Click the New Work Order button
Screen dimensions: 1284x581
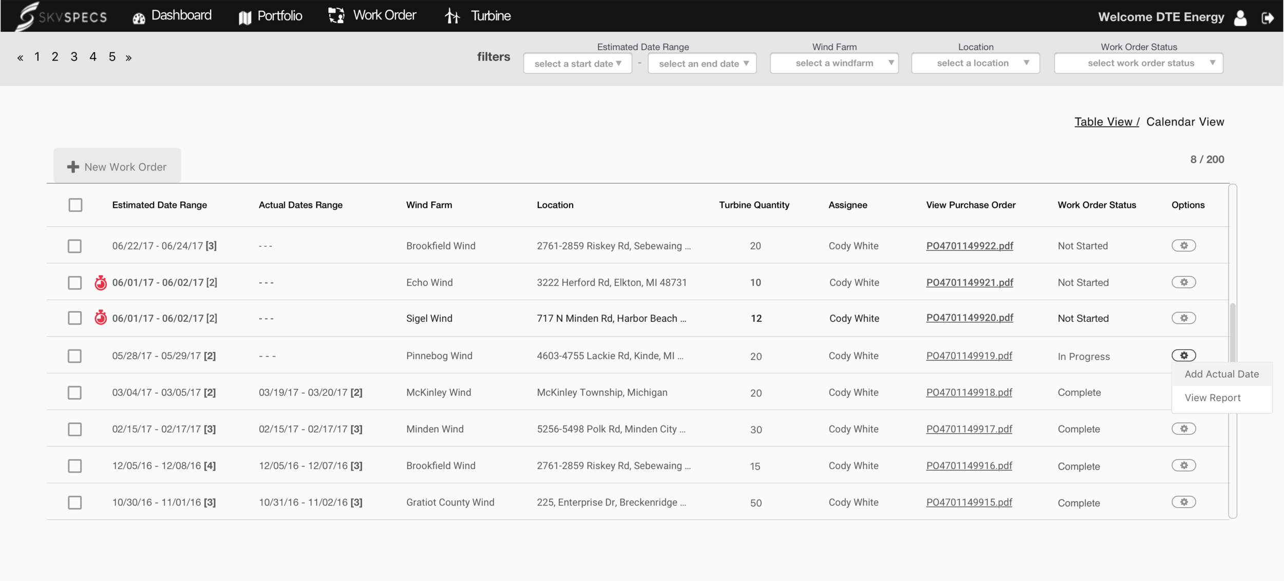pyautogui.click(x=117, y=166)
